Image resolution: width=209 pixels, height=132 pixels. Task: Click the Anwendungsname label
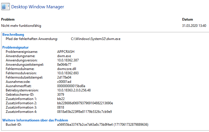coord(20,56)
